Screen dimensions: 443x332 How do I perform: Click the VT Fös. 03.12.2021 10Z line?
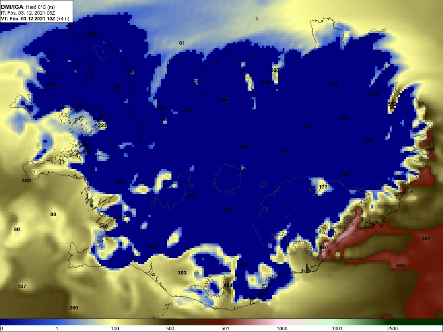(x=35, y=19)
